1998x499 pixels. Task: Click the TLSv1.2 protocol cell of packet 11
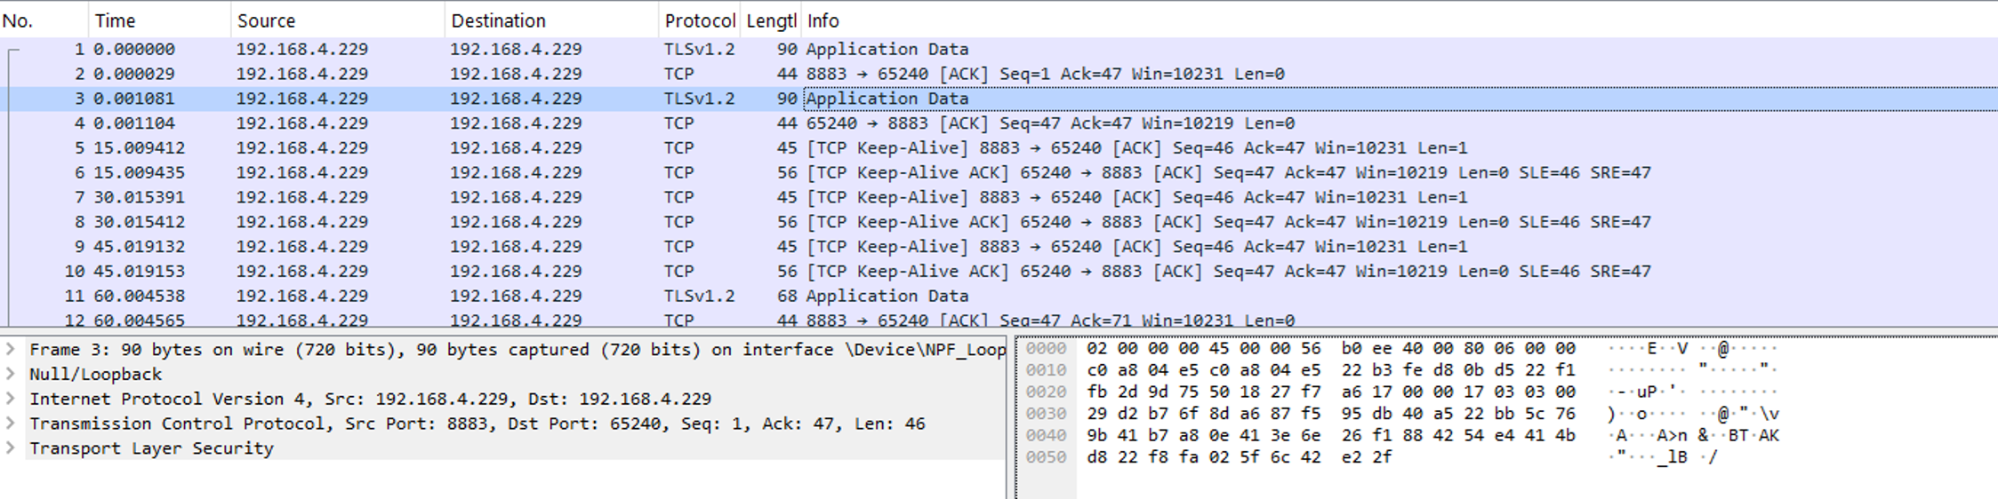699,297
